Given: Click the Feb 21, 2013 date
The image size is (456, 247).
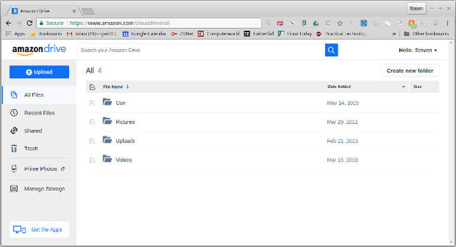Looking at the screenshot, I should (x=342, y=141).
